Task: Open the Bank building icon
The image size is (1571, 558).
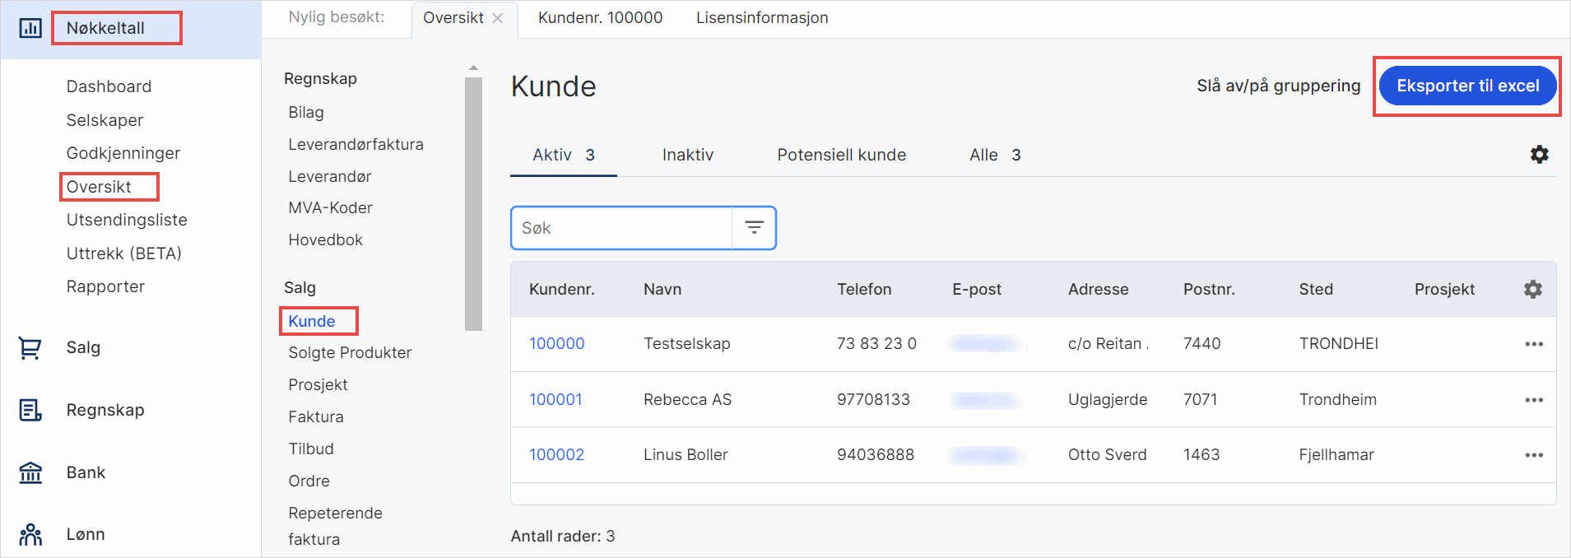Action: 30,472
